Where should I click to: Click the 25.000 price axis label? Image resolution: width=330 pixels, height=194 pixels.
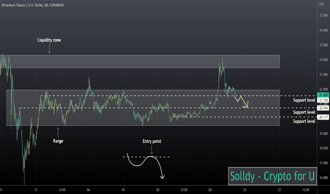click(x=324, y=45)
